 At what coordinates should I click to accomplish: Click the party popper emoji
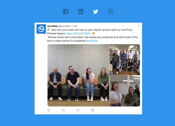[x=48, y=30]
